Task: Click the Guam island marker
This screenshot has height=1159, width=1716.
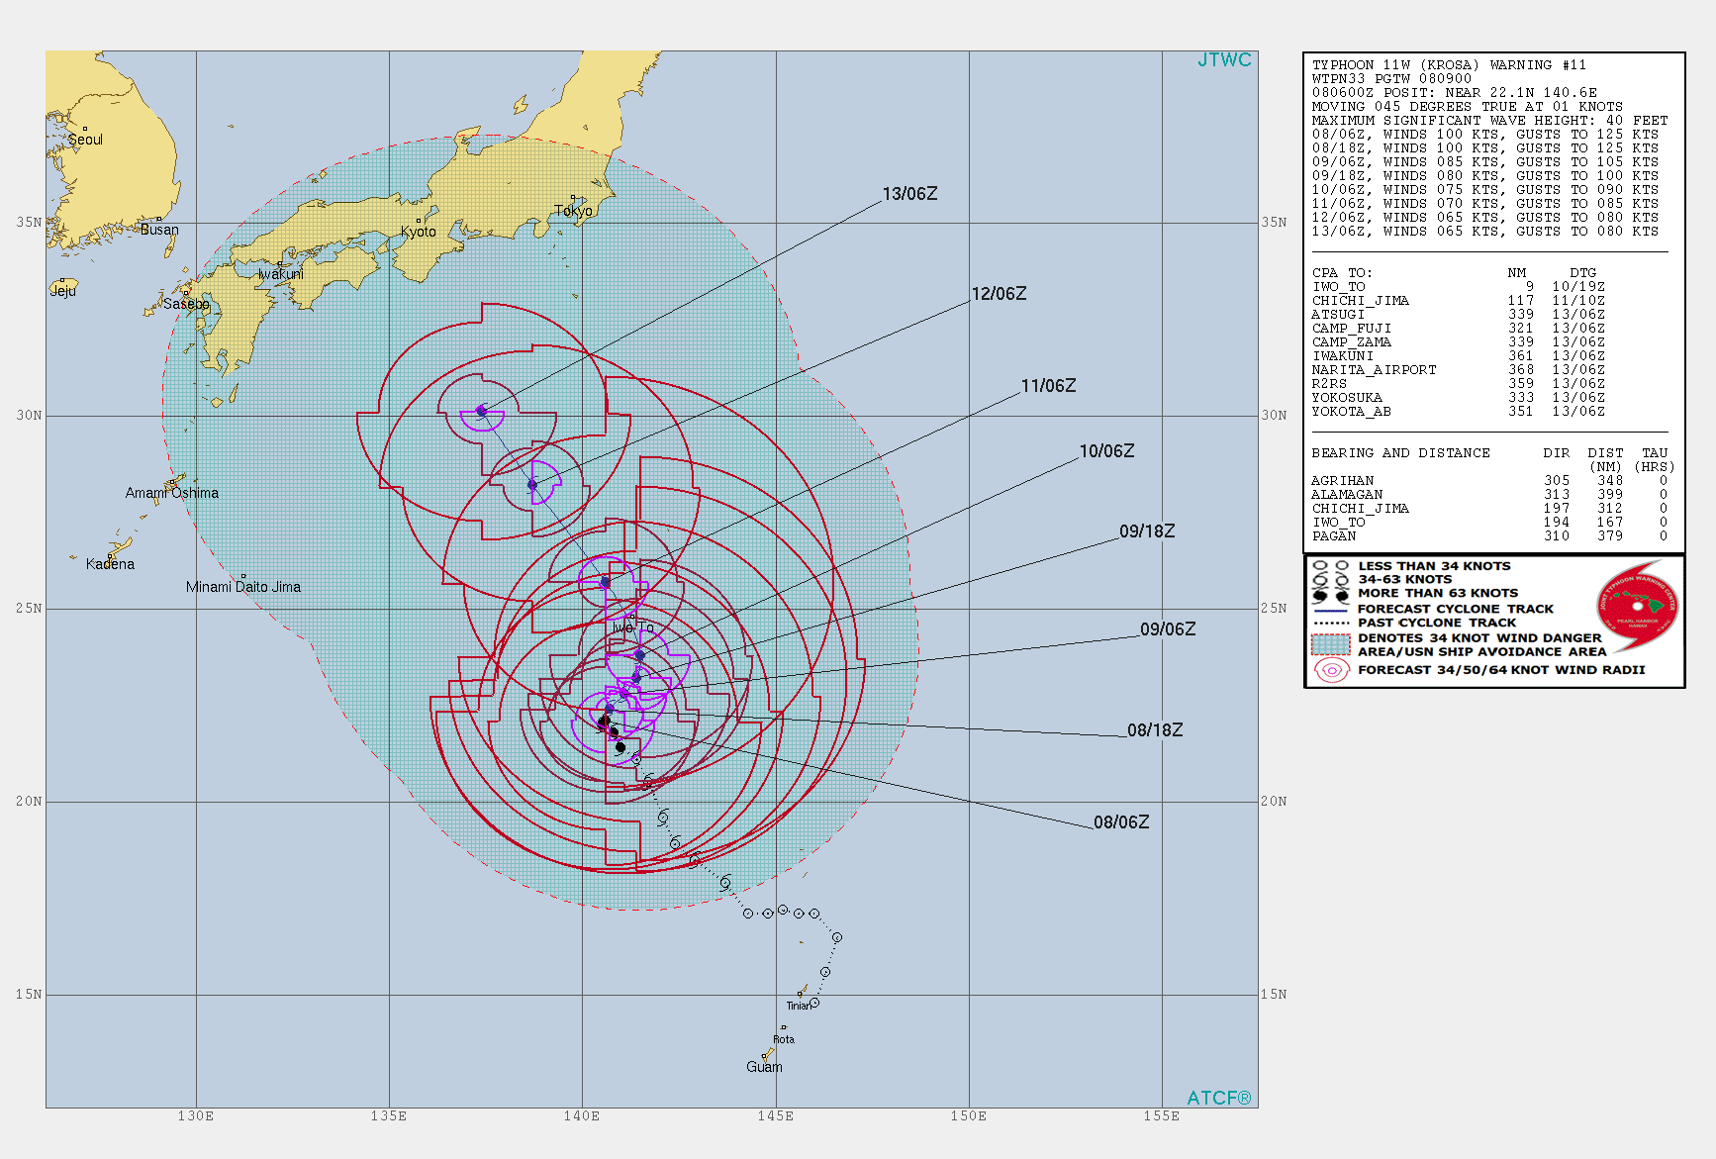Action: click(767, 1055)
